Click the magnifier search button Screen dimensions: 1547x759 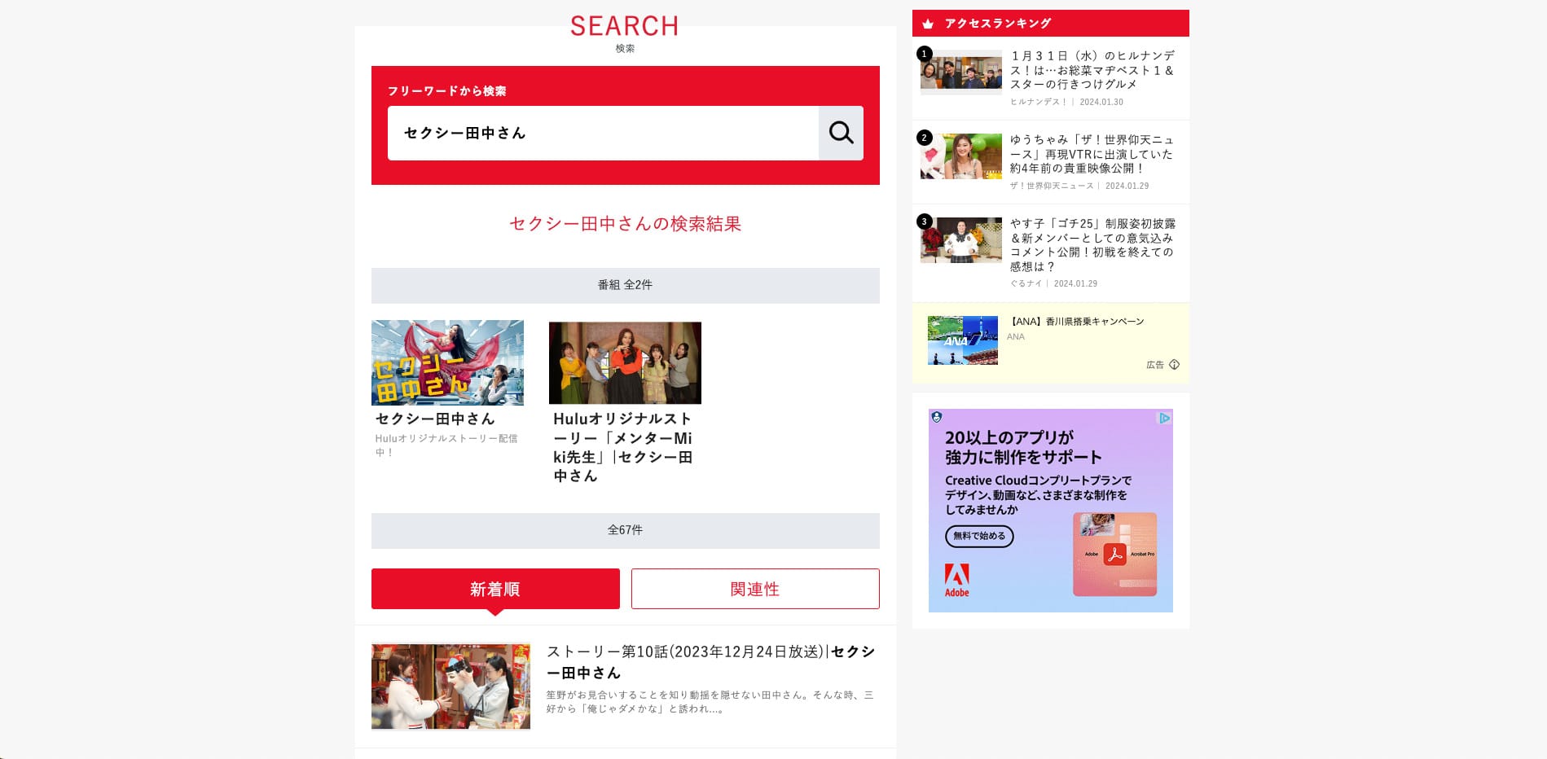point(841,133)
